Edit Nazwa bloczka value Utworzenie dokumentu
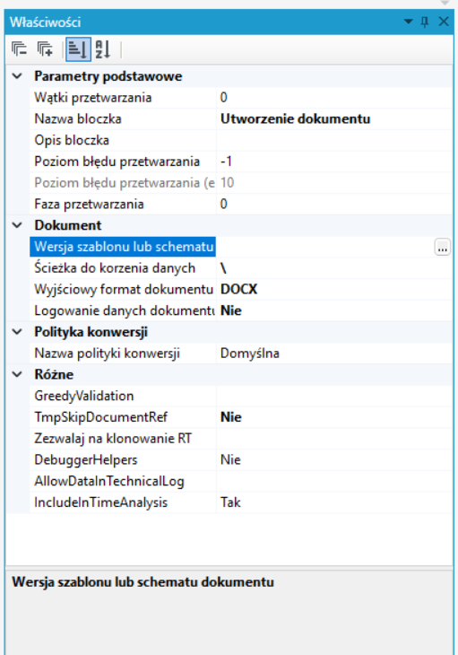Screen dimensions: 458x655 coord(334,118)
